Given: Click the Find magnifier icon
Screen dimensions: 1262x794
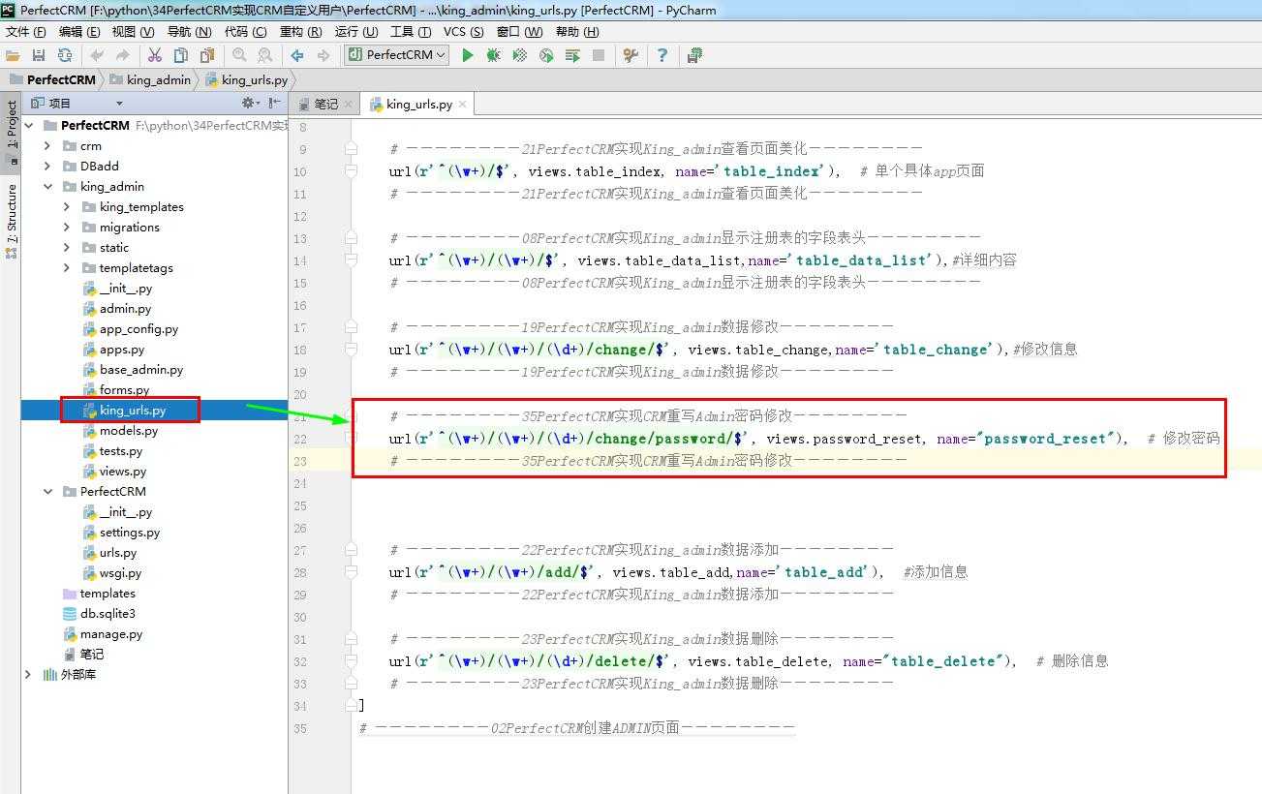Looking at the screenshot, I should pyautogui.click(x=239, y=55).
